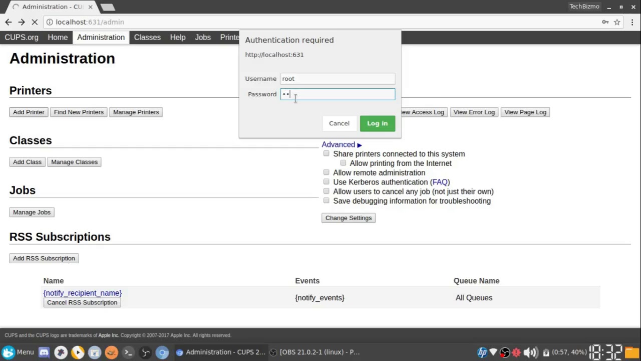This screenshot has height=361, width=641.
Task: View Page Log
Action: [525, 112]
